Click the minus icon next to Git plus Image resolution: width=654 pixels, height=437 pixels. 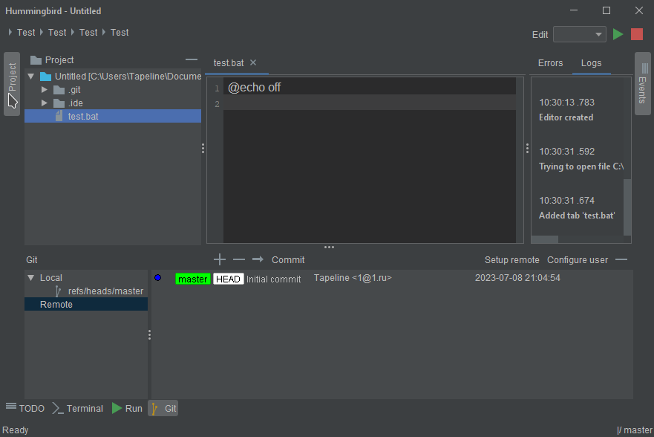(238, 259)
